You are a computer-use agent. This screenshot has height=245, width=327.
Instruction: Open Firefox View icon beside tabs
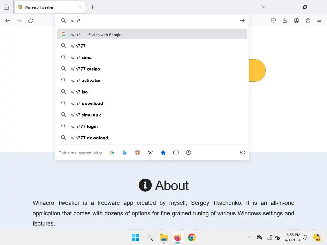pyautogui.click(x=6, y=7)
